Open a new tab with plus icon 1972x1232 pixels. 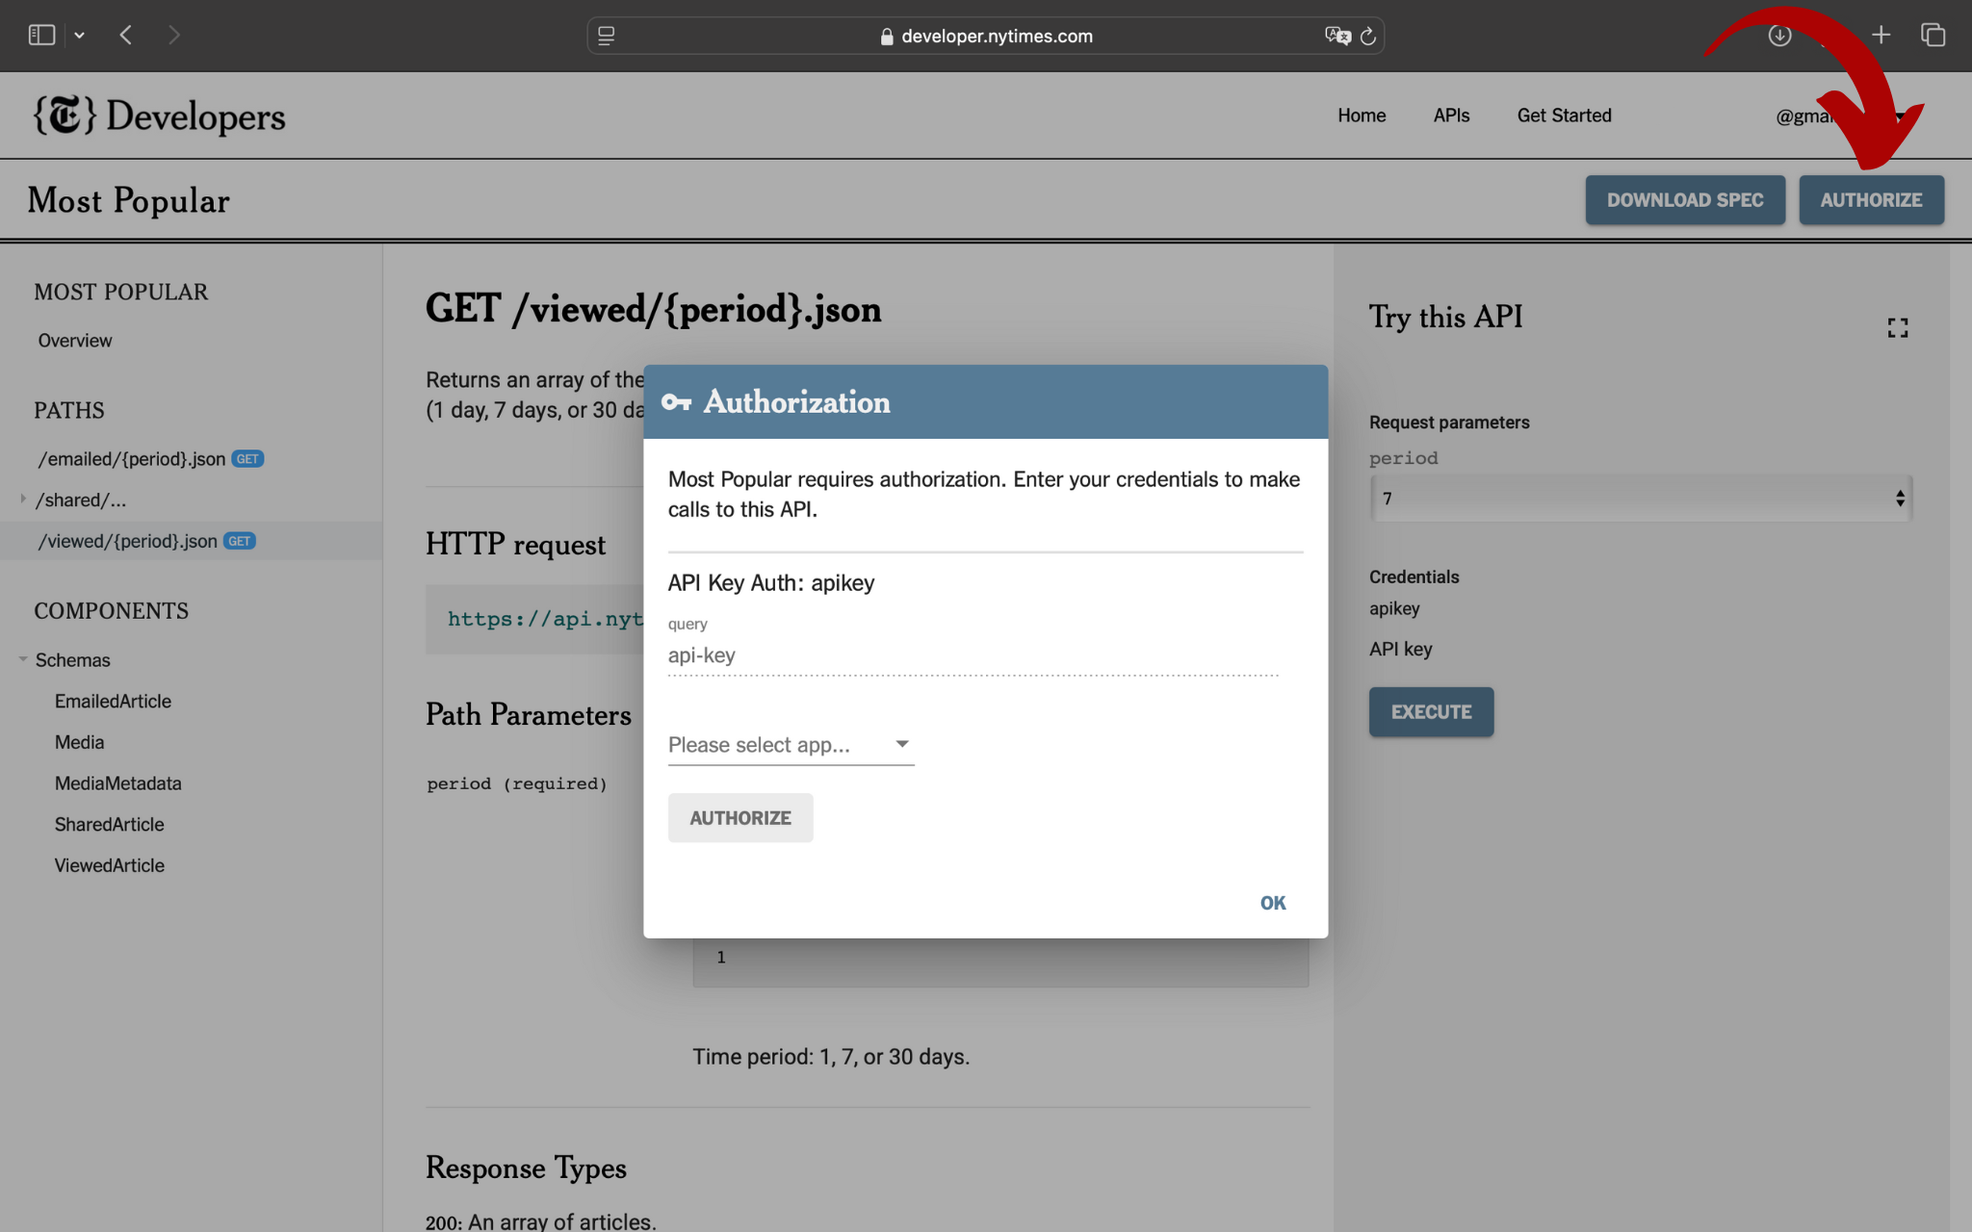coord(1881,36)
